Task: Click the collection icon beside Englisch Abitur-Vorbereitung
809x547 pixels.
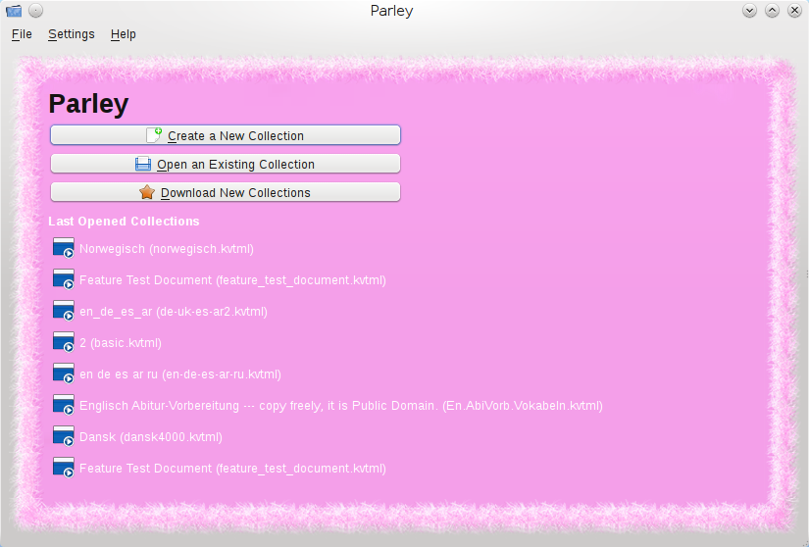Action: (x=64, y=405)
